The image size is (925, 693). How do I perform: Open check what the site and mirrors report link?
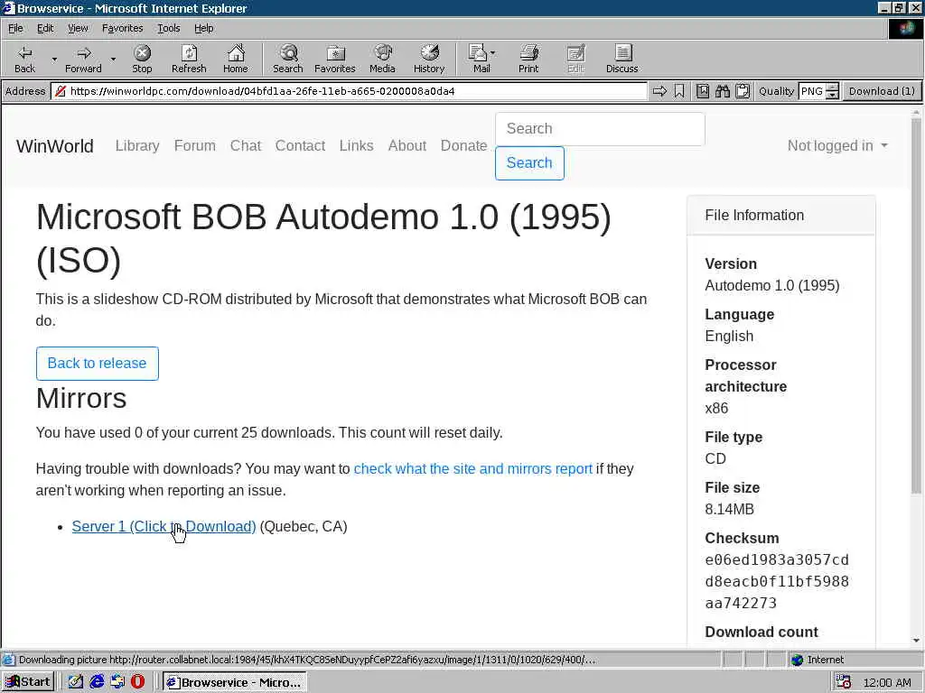pos(472,469)
